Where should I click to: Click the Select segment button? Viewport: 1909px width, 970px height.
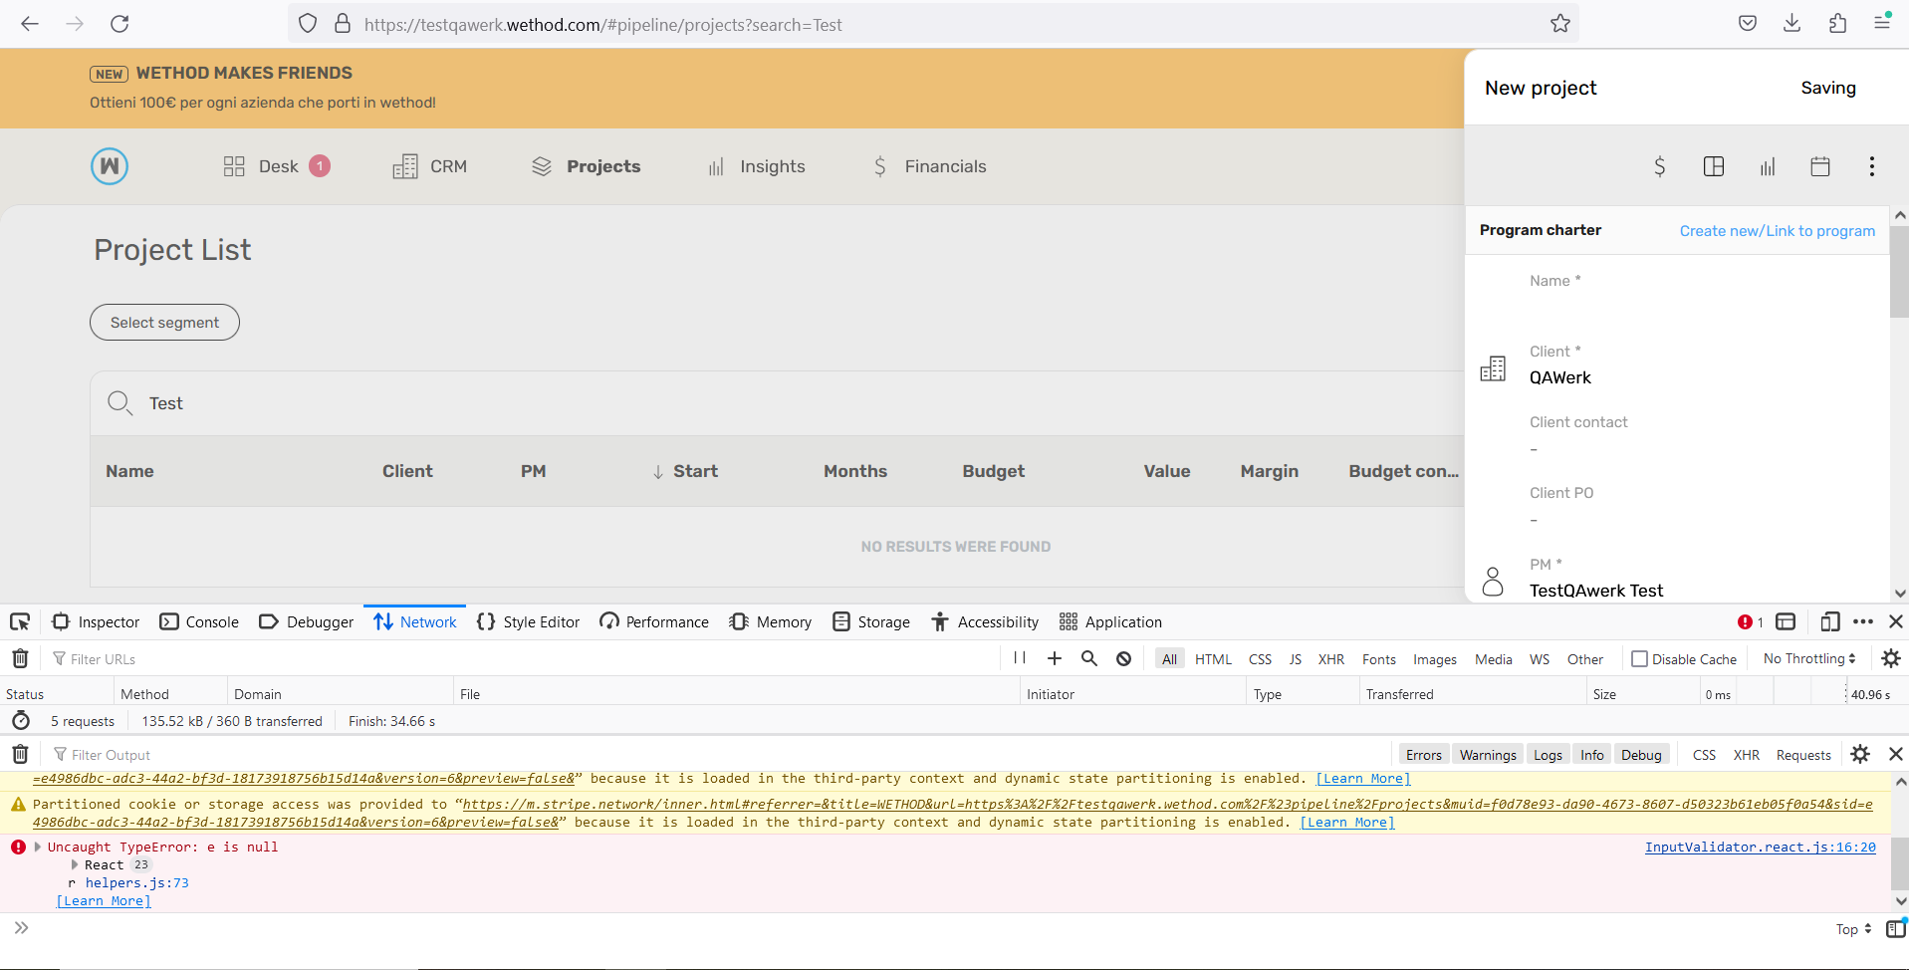coord(164,323)
